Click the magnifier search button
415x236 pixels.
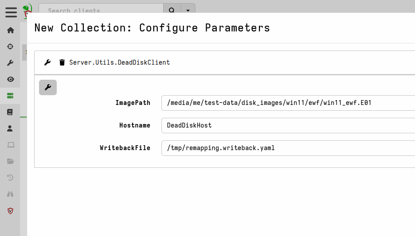172,10
